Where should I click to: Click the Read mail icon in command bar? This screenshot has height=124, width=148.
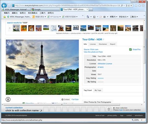[x=100, y=17]
